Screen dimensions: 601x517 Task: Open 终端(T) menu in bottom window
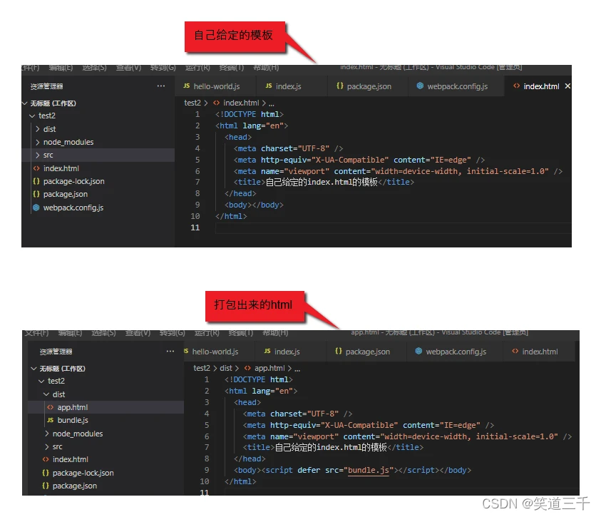click(x=241, y=332)
